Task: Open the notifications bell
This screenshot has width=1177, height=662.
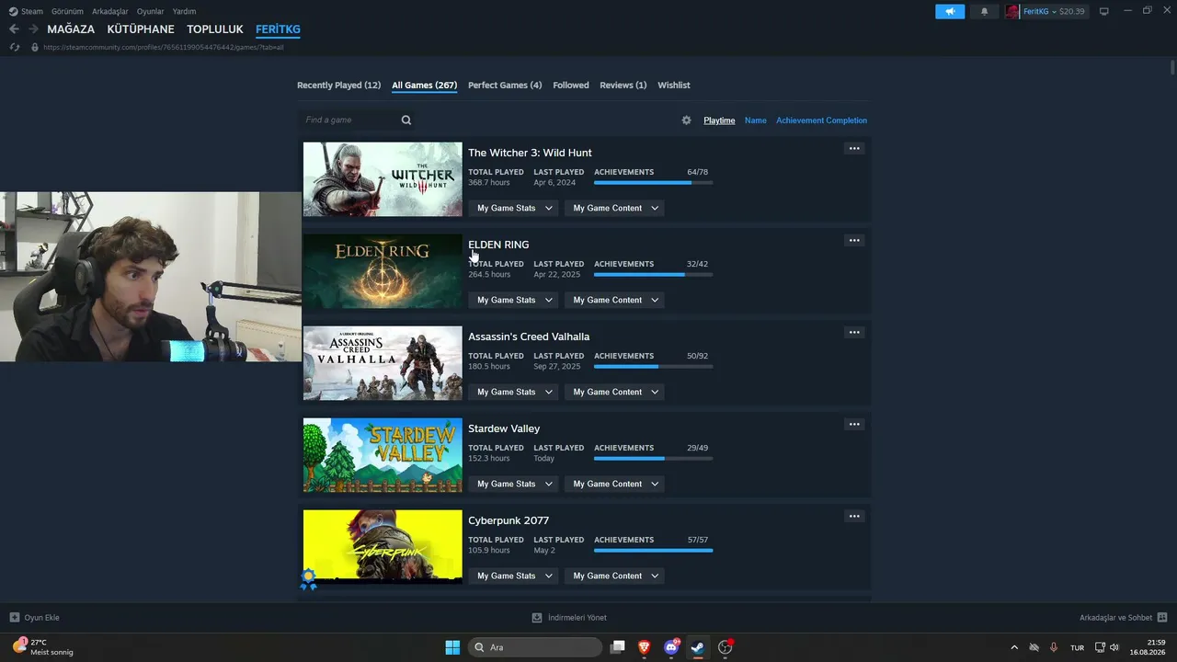Action: (x=985, y=12)
